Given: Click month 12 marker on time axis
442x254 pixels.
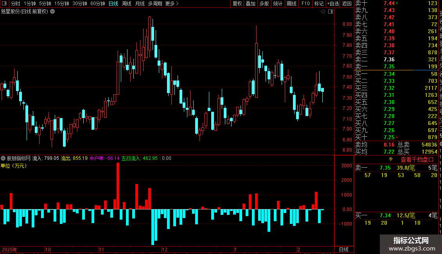Looking at the screenshot, I should (x=165, y=249).
